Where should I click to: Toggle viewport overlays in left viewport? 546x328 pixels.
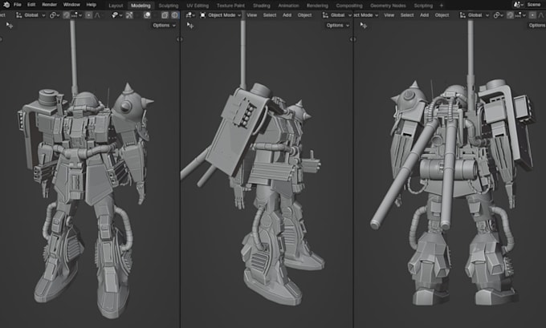coord(147,15)
